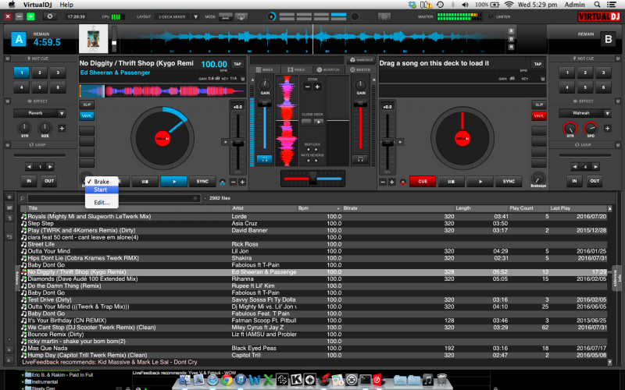The height and width of the screenshot is (390, 625).
Task: Click the plus button beside Deck A Reverb knobs
Action: (62, 128)
